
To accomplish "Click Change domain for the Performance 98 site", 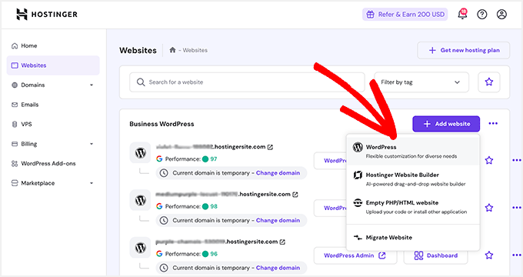I will click(278, 220).
